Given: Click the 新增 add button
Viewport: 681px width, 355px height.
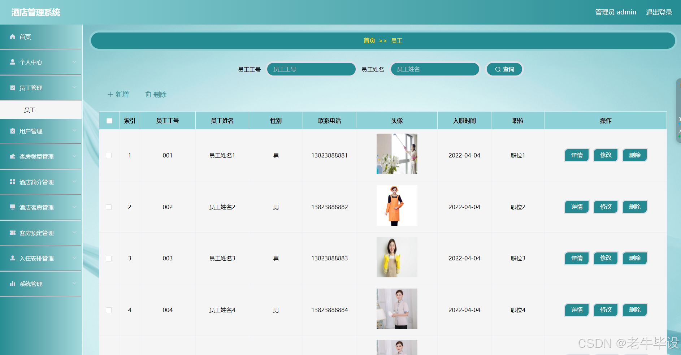Looking at the screenshot, I should tap(118, 94).
